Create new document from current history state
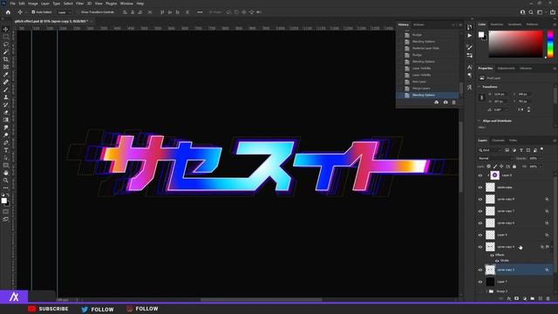This screenshot has height=314, width=558. (x=437, y=103)
